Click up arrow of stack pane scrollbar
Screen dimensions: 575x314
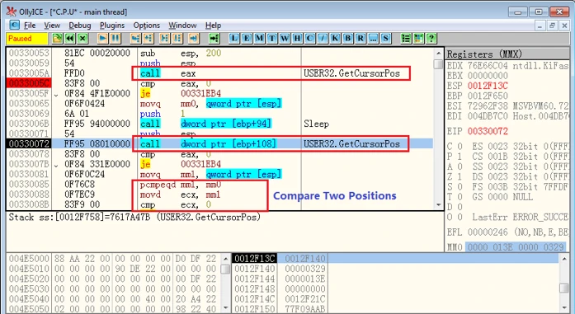point(564,259)
